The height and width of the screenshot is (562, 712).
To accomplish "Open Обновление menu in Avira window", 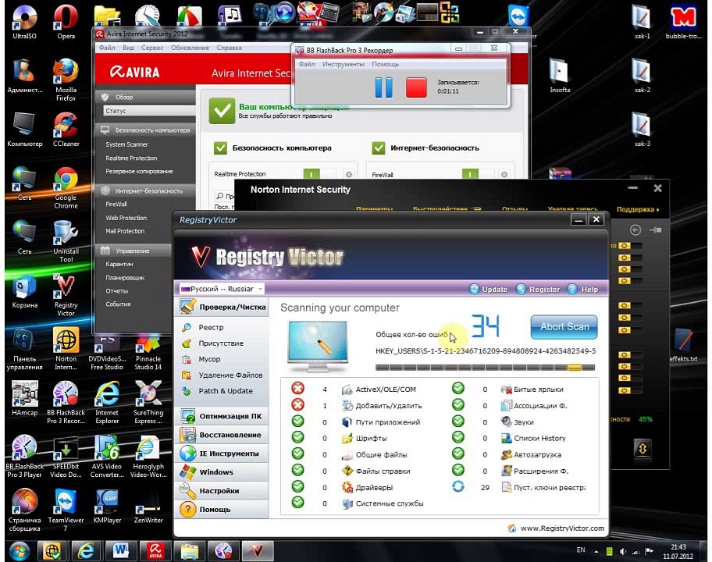I will pos(190,48).
